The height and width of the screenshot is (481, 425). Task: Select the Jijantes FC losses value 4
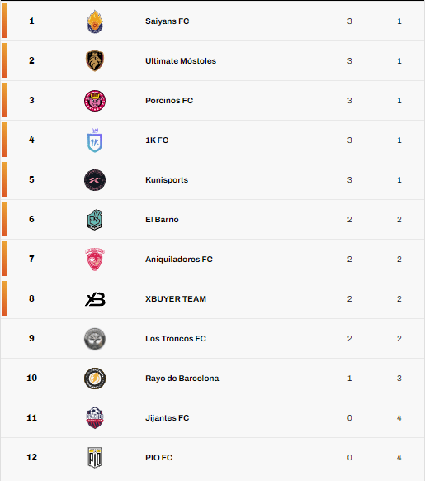(399, 418)
